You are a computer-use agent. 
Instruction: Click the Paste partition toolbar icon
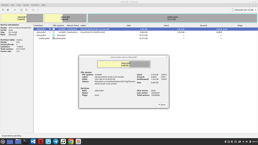tap(26, 10)
